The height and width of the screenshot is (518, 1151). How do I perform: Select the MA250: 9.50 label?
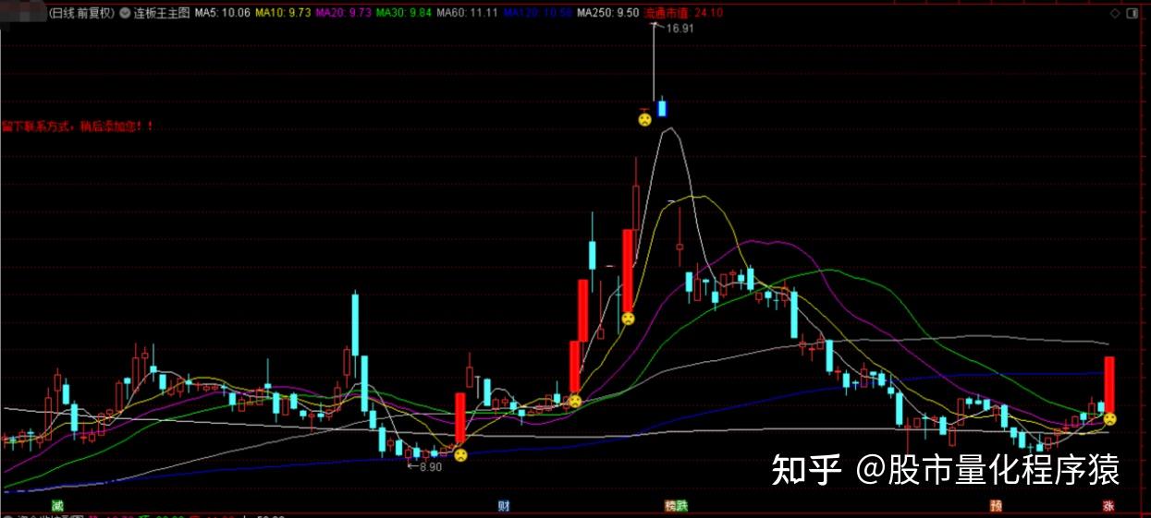pyautogui.click(x=607, y=14)
